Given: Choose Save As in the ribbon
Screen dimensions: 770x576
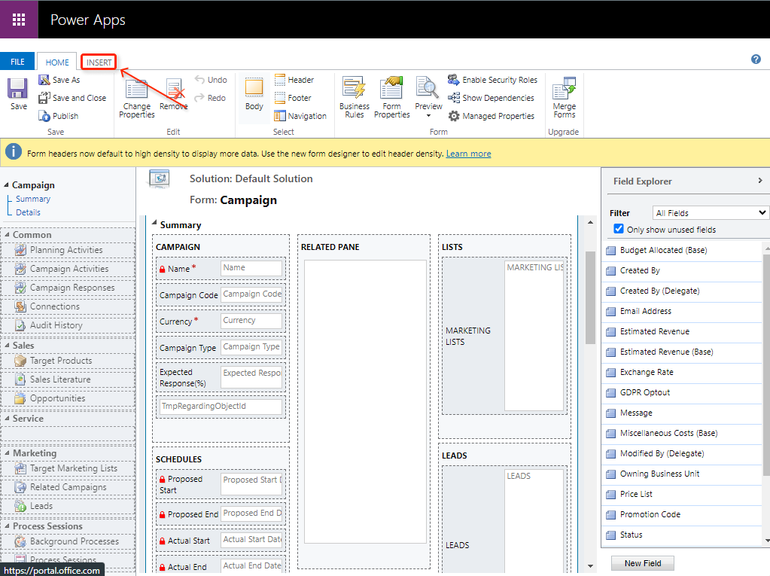Looking at the screenshot, I should [x=59, y=80].
